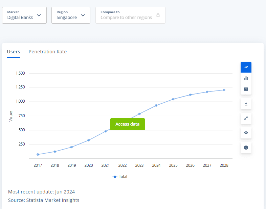
Task: Switch to bar chart view
Action: click(x=246, y=78)
